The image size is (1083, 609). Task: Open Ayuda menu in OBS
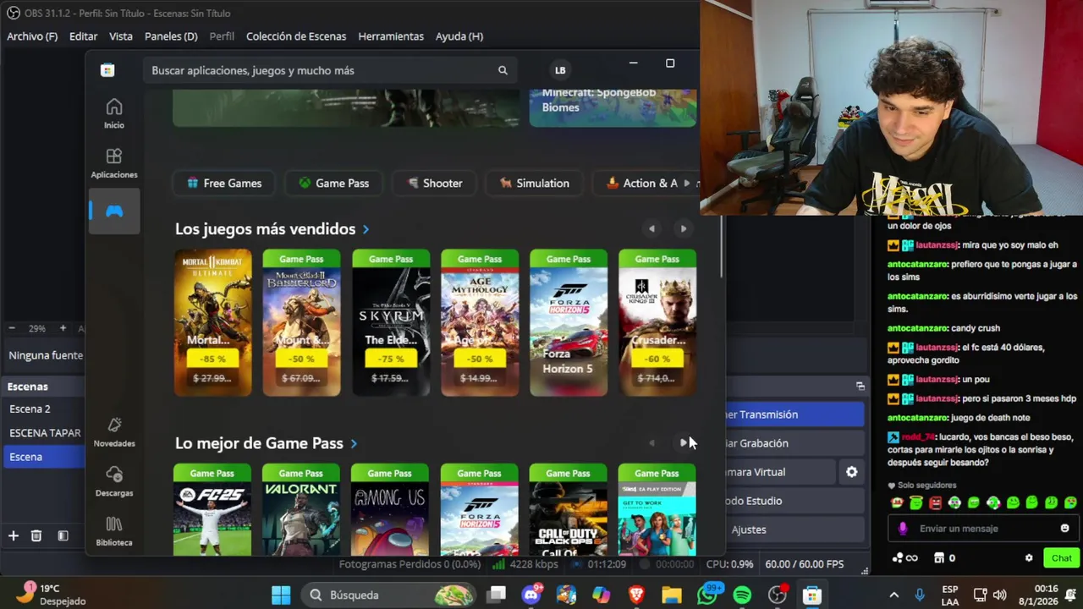[459, 36]
